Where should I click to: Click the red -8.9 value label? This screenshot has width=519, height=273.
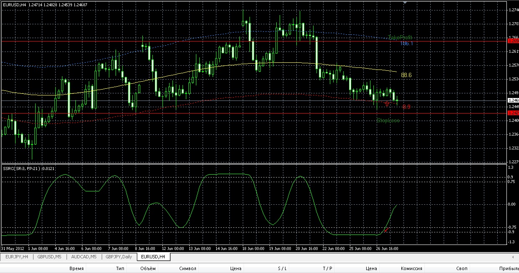[x=406, y=107]
